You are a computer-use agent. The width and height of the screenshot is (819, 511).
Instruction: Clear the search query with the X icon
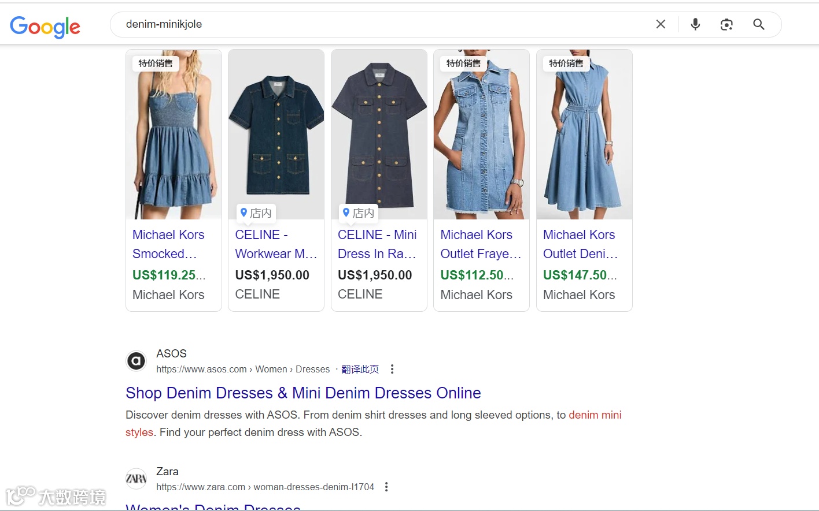point(661,24)
